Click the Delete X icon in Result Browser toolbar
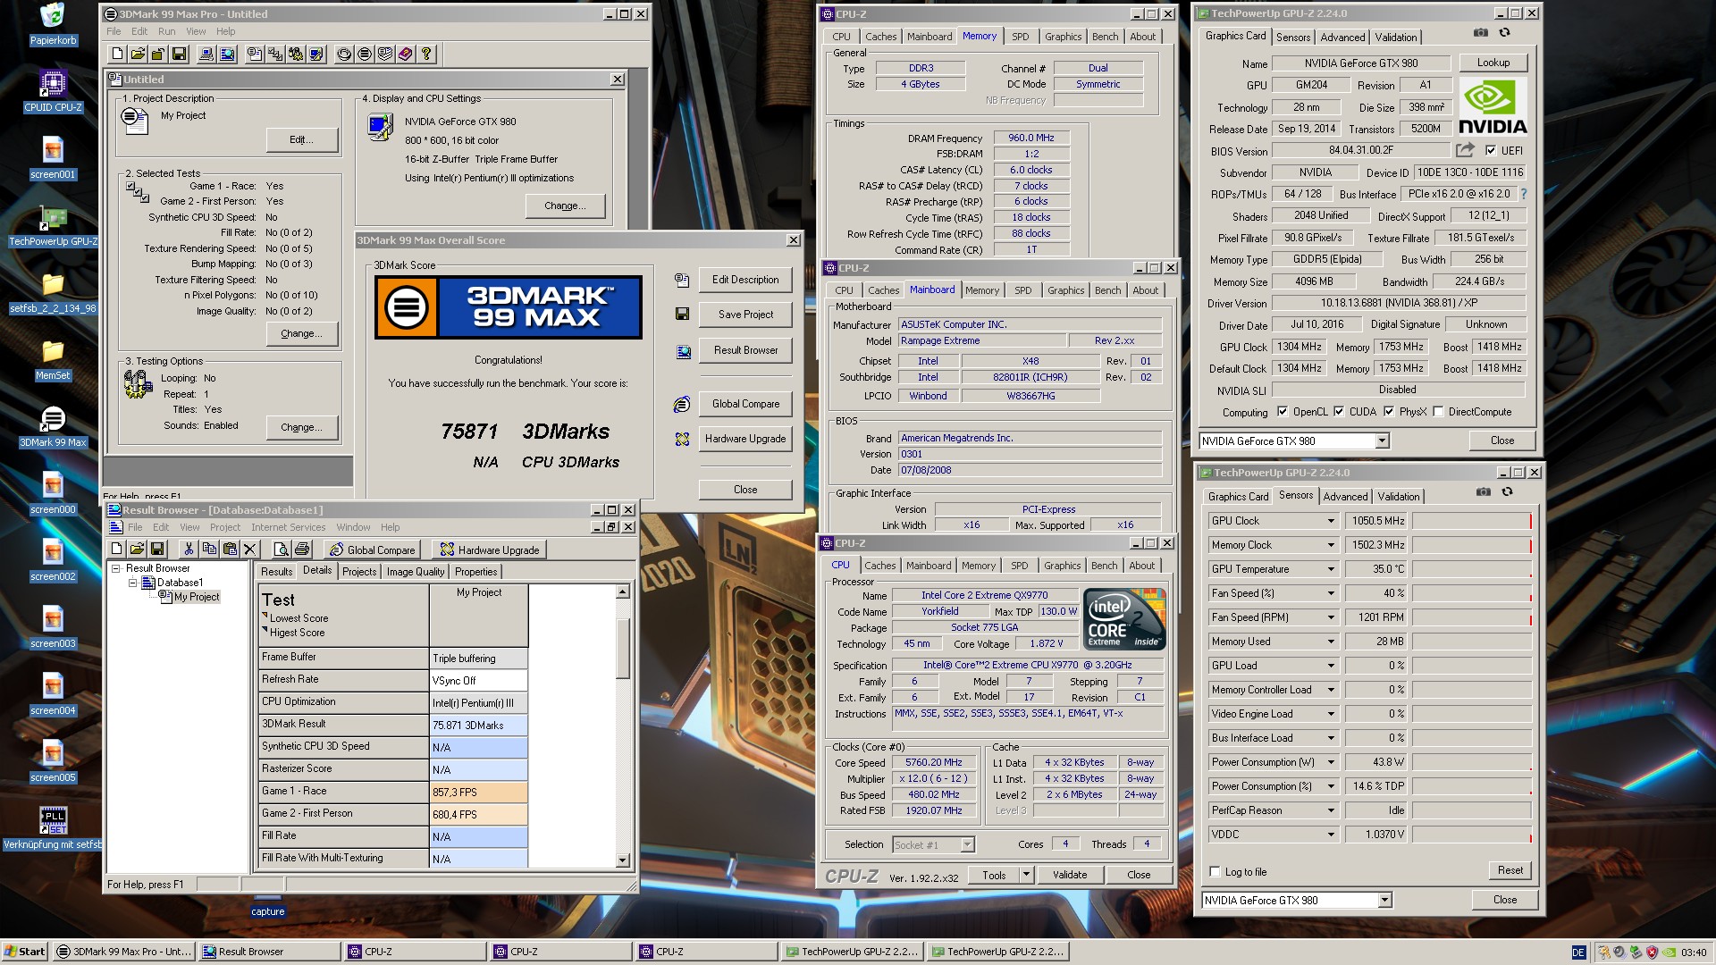Viewport: 1716px width, 965px height. 250,550
